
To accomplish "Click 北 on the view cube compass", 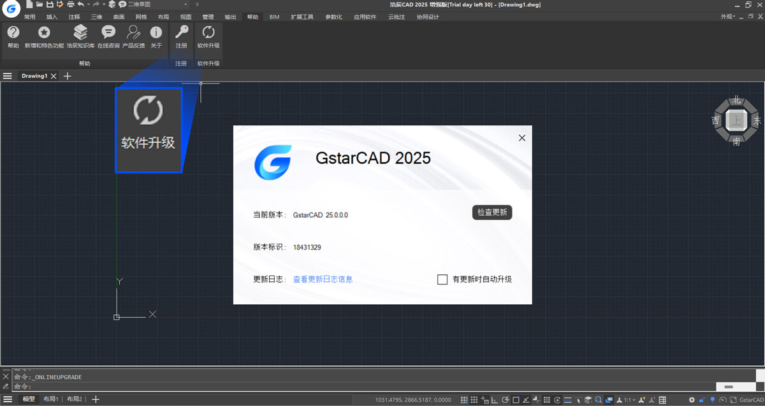I will 736,100.
